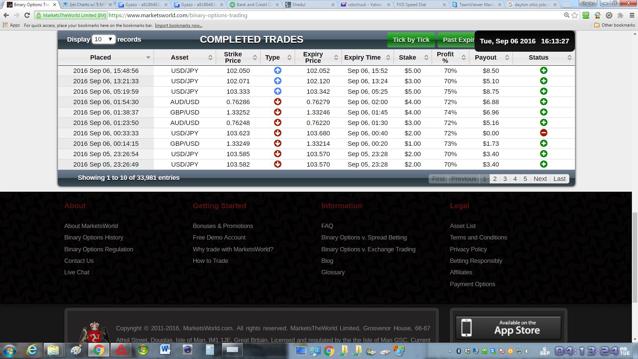Sort table by Expiry Price column

pyautogui.click(x=318, y=57)
